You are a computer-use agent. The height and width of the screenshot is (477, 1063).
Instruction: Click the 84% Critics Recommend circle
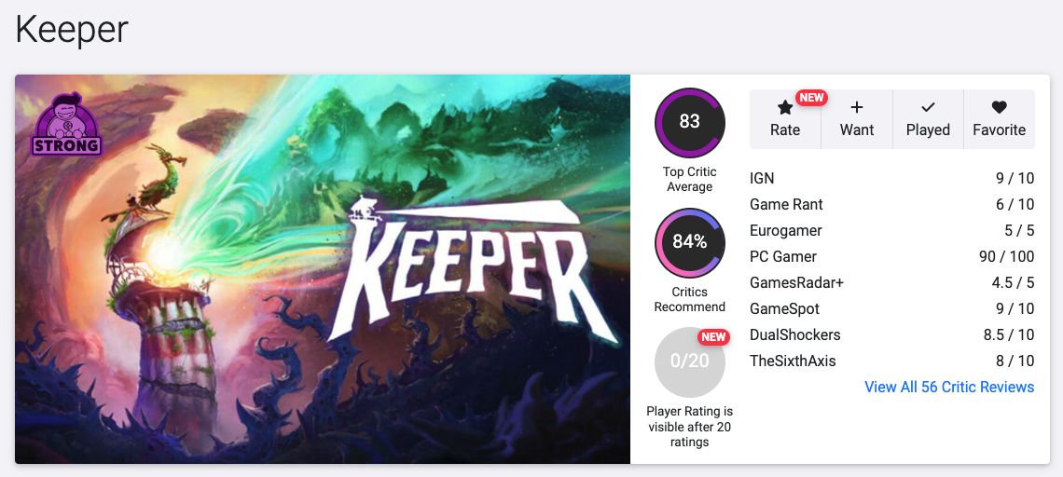(x=689, y=242)
